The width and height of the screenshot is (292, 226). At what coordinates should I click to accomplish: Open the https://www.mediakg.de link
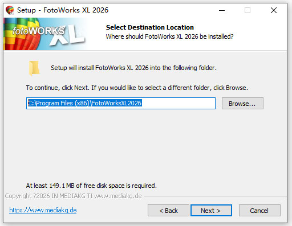[43, 210]
